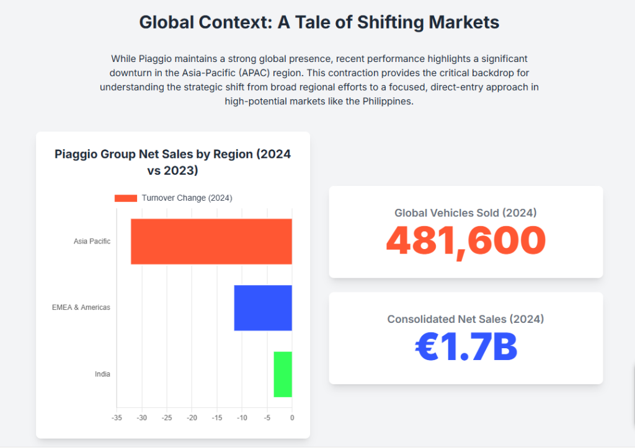This screenshot has height=448, width=635.
Task: Click the €1.7B net sales figure
Action: pos(466,348)
